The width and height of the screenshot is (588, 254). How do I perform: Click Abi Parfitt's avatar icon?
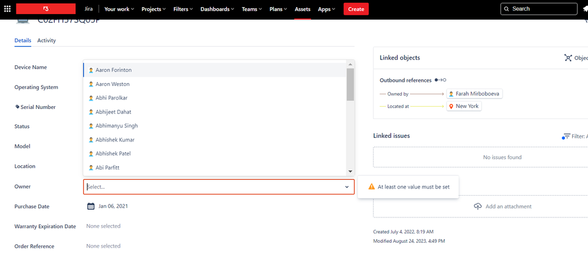point(91,168)
